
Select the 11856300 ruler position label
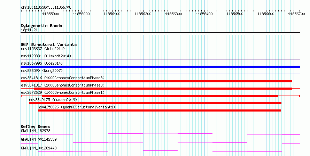point(173,14)
